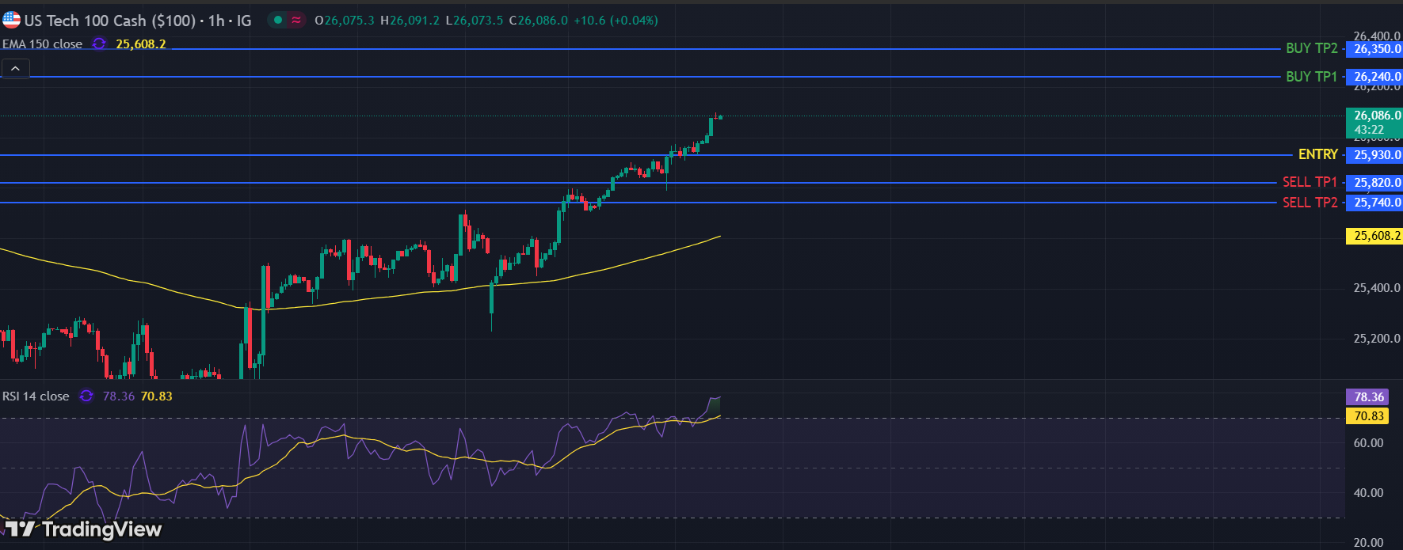1403x550 pixels.
Task: Click the purple RSI 78.36 axis tag
Action: pos(1368,397)
